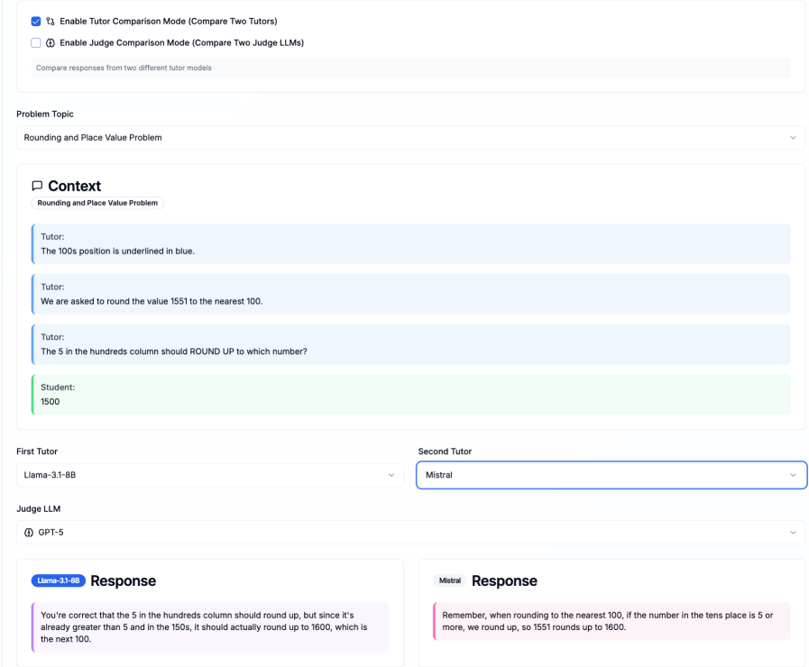Click the Rounding and Place Value Problem tag
809x667 pixels.
pos(97,203)
